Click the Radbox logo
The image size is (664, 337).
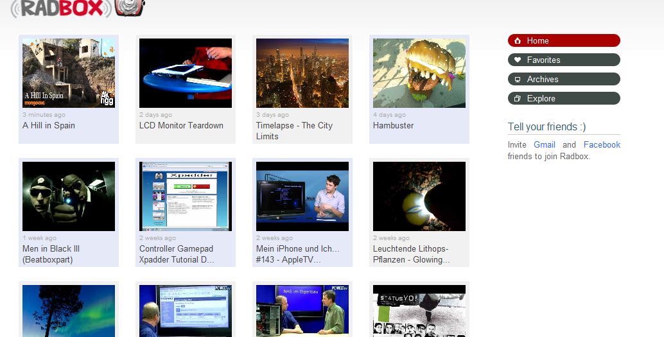pyautogui.click(x=77, y=8)
